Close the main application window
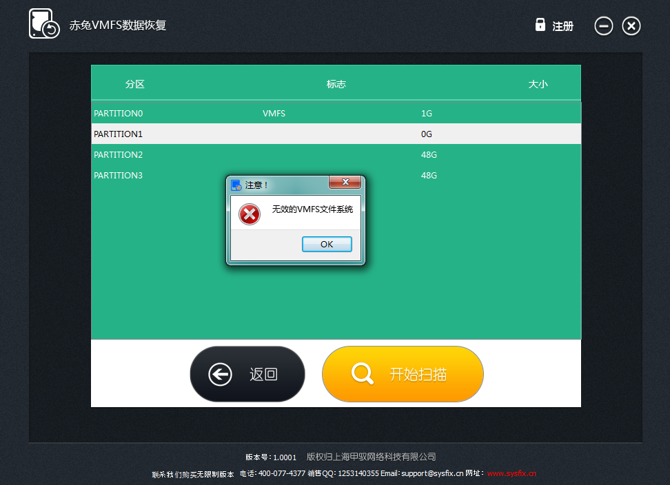Image resolution: width=670 pixels, height=485 pixels. click(631, 26)
